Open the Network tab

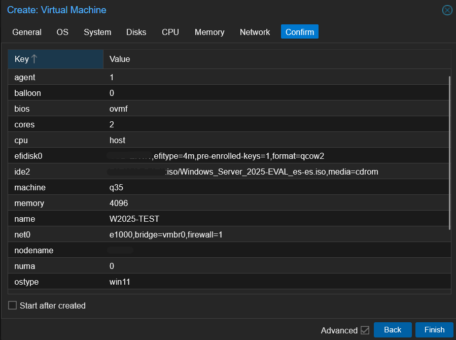[255, 32]
